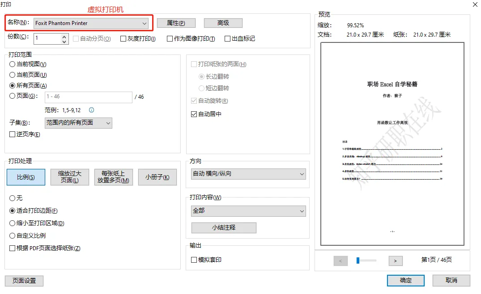Click the 属性 Properties button

(176, 23)
